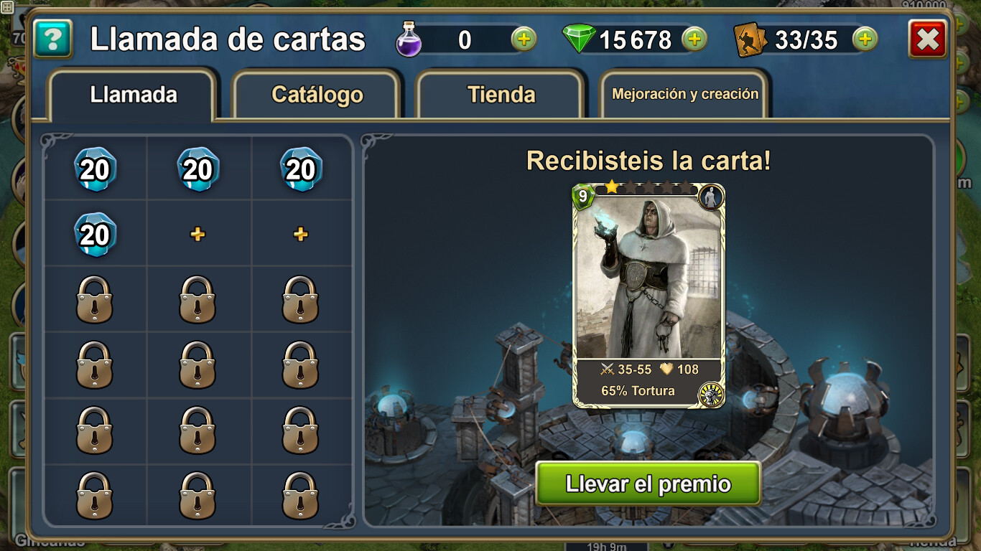Image resolution: width=981 pixels, height=551 pixels.
Task: Click the purple potion flask icon
Action: click(x=409, y=39)
